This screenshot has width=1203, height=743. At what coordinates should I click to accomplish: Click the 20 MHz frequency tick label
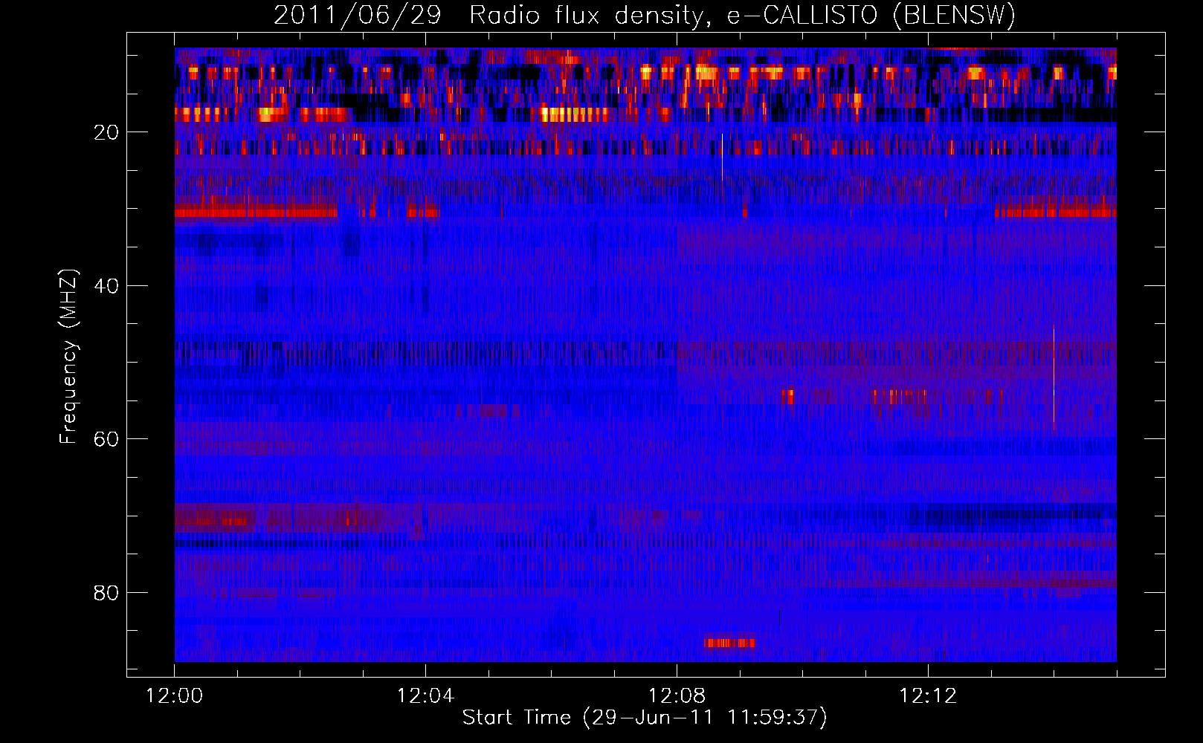[x=106, y=132]
